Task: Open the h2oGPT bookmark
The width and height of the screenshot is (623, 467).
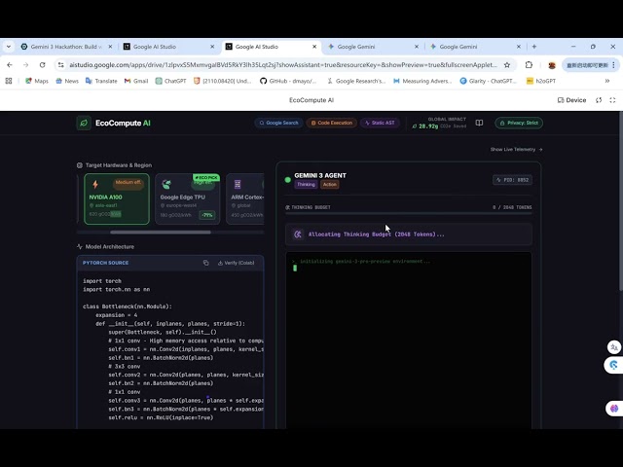Action: [541, 81]
